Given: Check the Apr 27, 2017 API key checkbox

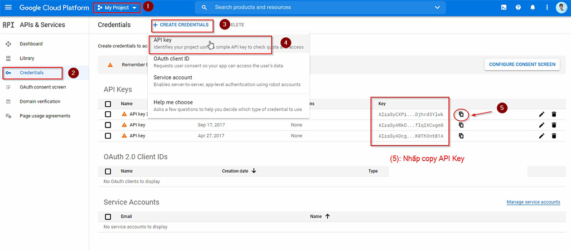Looking at the screenshot, I should (108, 135).
